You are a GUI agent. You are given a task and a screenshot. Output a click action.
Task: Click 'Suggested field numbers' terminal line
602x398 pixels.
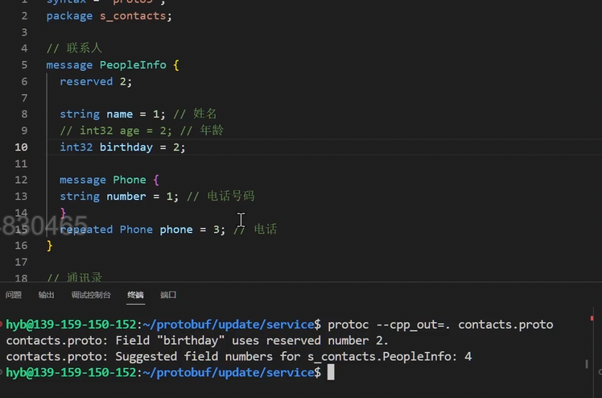[x=239, y=357]
